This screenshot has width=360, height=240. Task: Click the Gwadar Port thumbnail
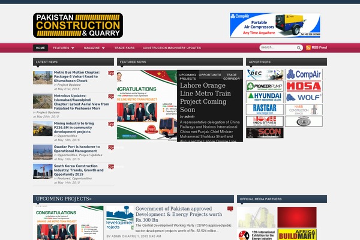click(x=43, y=152)
